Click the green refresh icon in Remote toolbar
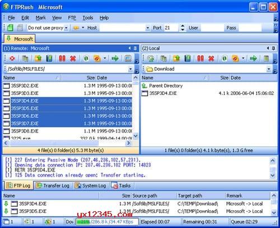This screenshot has width=280, height=228. pos(86,59)
